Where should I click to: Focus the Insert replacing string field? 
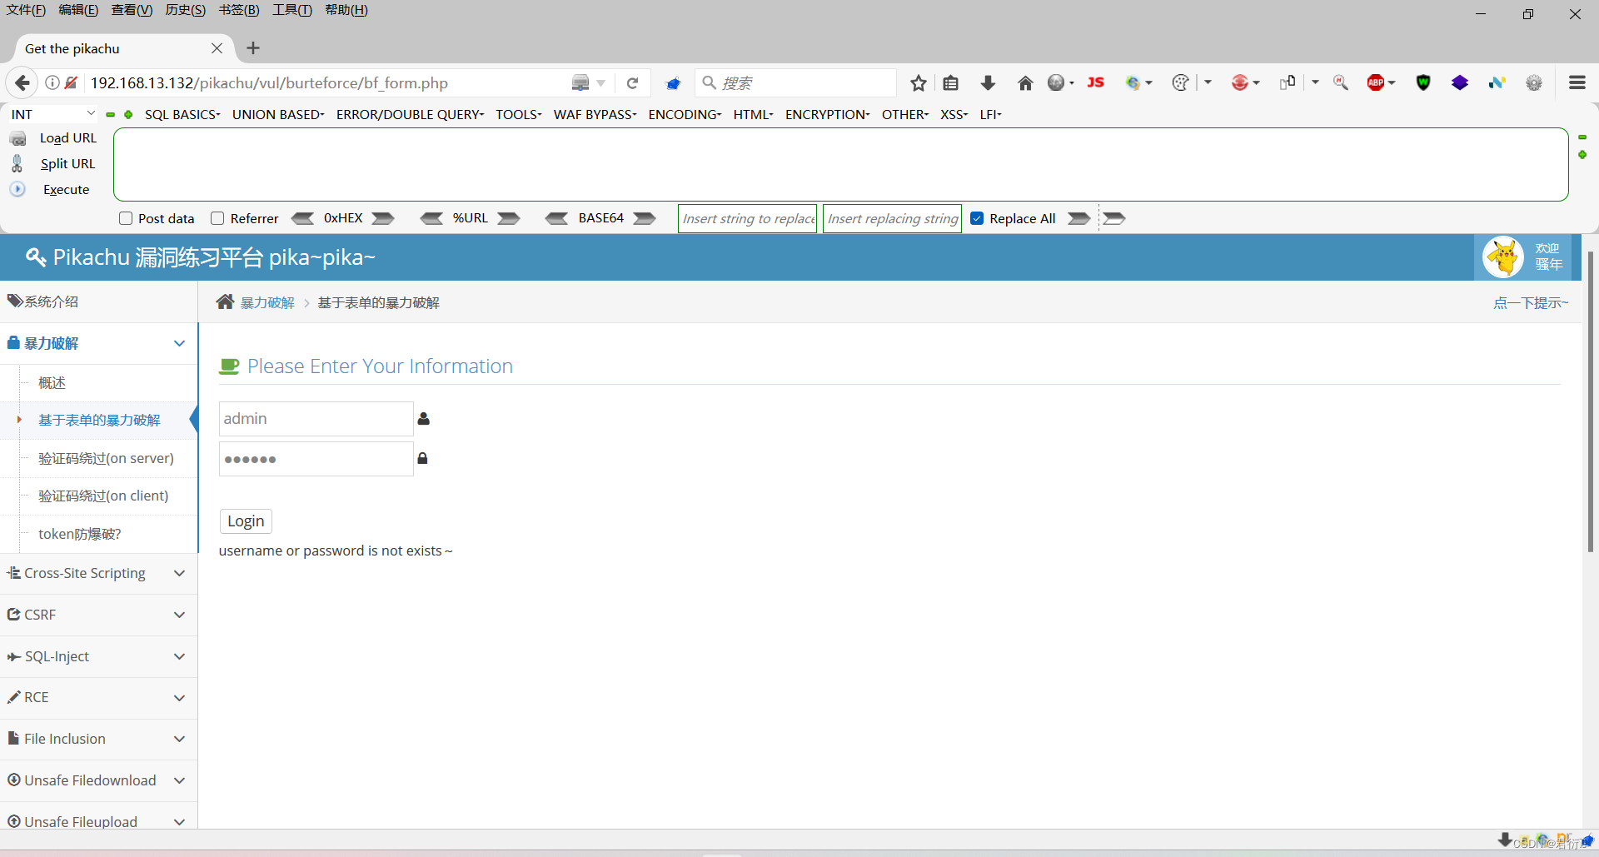(892, 218)
